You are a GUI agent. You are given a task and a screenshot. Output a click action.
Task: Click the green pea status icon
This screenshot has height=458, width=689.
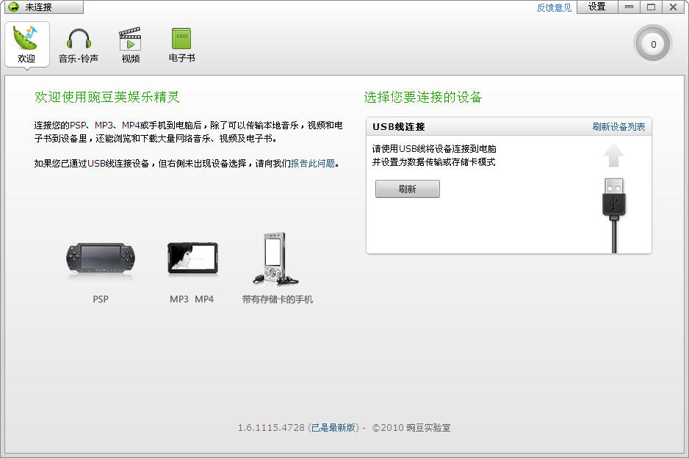point(14,7)
